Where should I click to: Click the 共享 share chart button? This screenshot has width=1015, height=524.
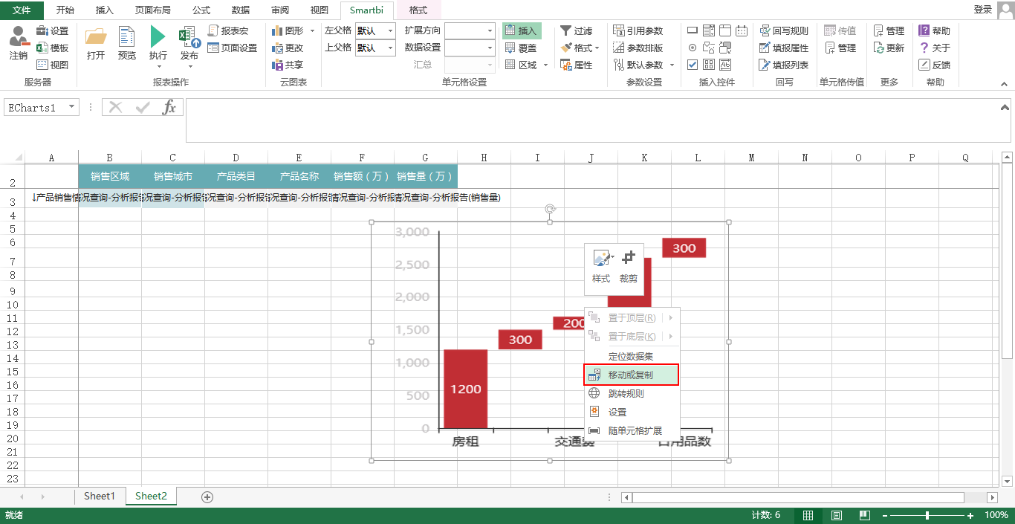point(288,65)
